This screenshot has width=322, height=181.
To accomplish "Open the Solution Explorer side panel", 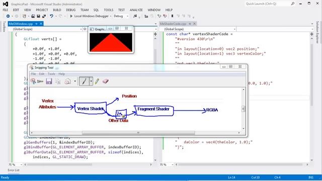I will pyautogui.click(x=317, y=32).
